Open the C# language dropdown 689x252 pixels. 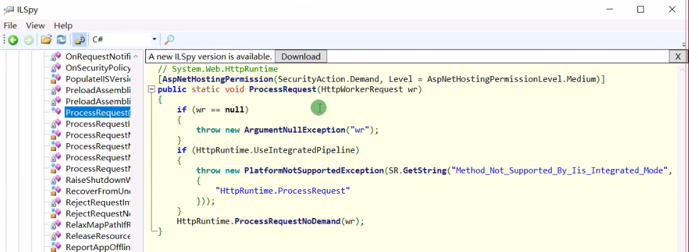pyautogui.click(x=154, y=40)
